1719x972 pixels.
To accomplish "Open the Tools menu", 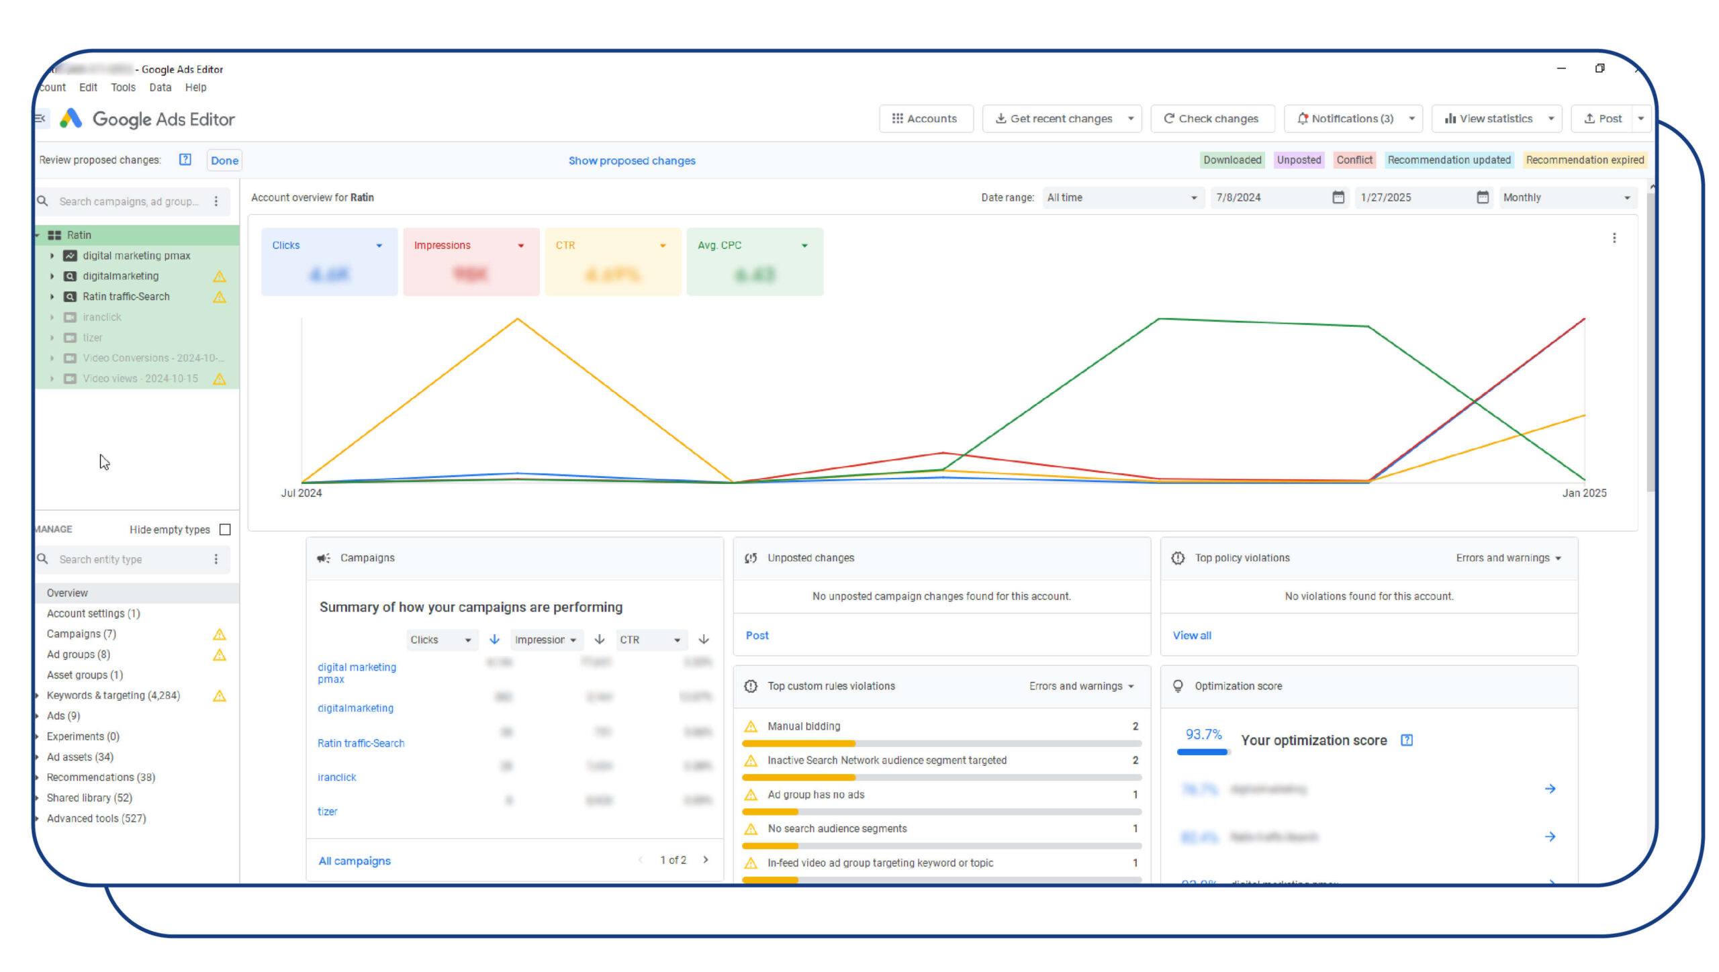I will coord(123,87).
